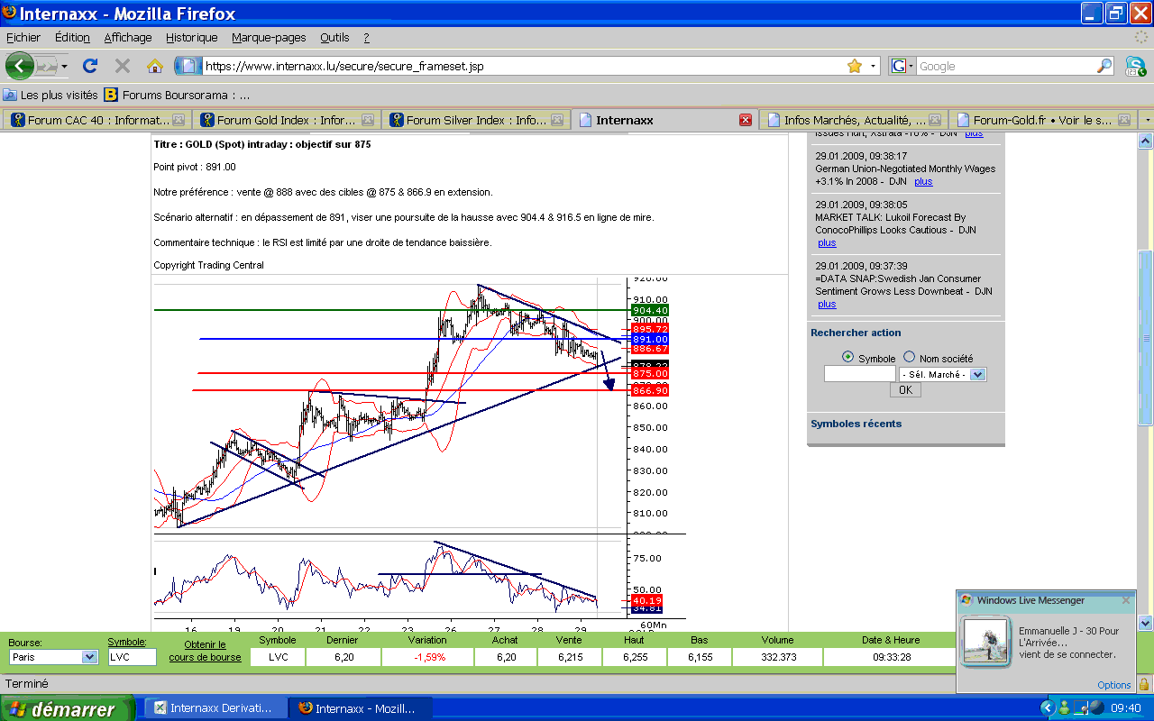Switch to Forum CAC 40 tab

96,120
